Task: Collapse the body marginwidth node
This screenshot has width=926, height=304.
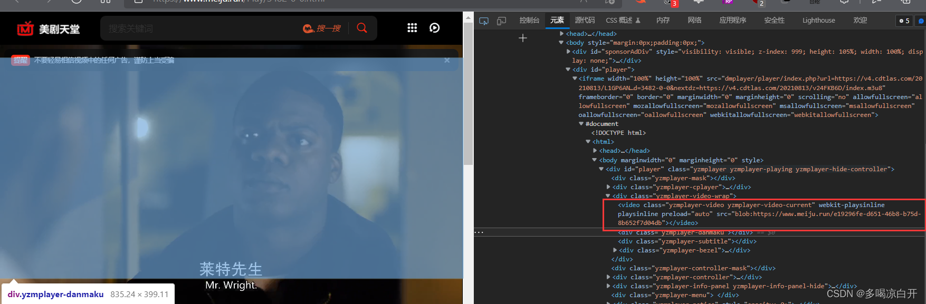Action: pyautogui.click(x=595, y=160)
